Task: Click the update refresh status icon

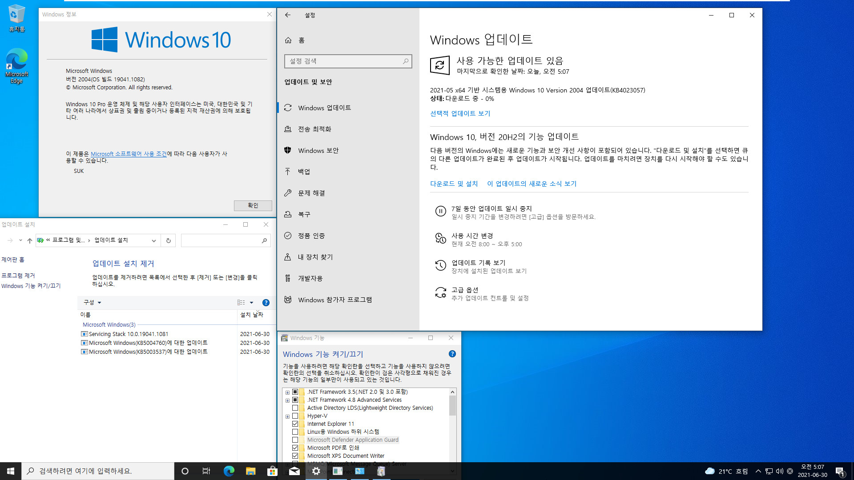Action: point(439,65)
